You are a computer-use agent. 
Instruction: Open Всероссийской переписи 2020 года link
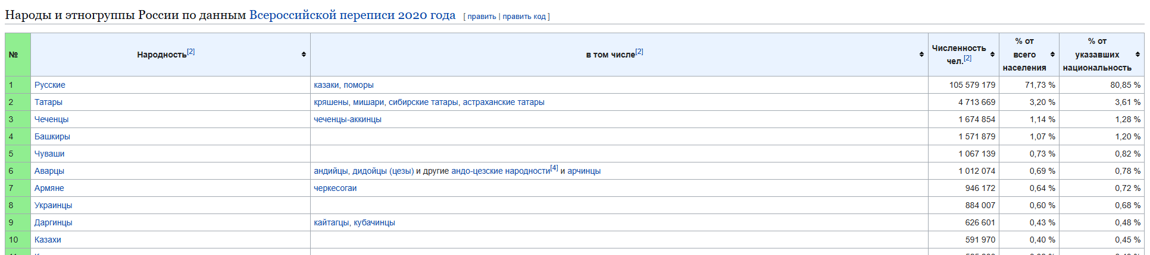pos(352,15)
